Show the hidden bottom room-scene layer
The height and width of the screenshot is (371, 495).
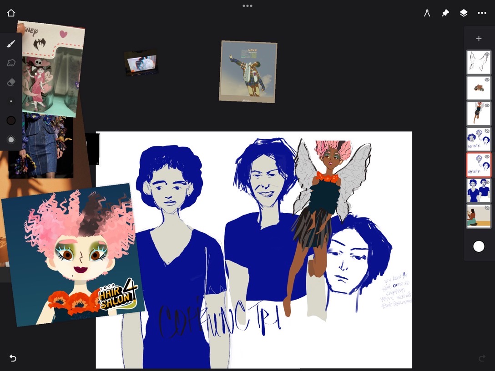click(x=487, y=208)
